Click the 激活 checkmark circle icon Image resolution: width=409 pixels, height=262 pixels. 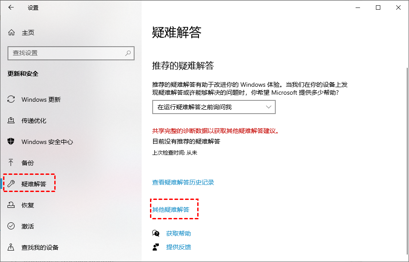[x=11, y=226]
